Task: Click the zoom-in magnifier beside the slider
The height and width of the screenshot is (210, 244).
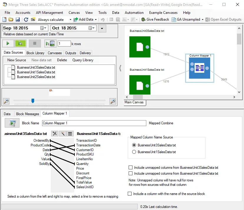Action: coord(112,101)
